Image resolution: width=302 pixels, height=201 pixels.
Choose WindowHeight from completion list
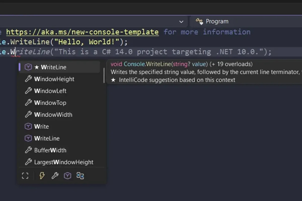click(60, 79)
